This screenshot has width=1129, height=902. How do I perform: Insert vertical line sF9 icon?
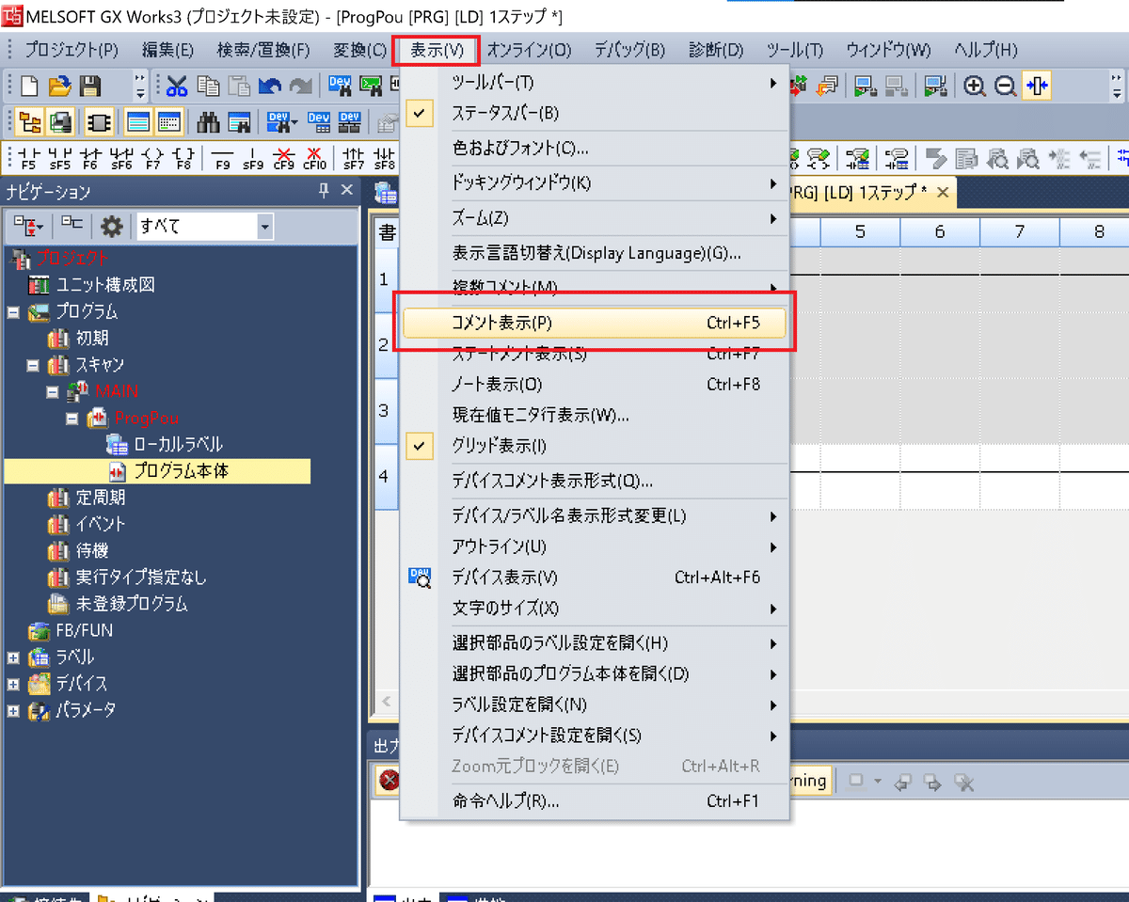(253, 157)
